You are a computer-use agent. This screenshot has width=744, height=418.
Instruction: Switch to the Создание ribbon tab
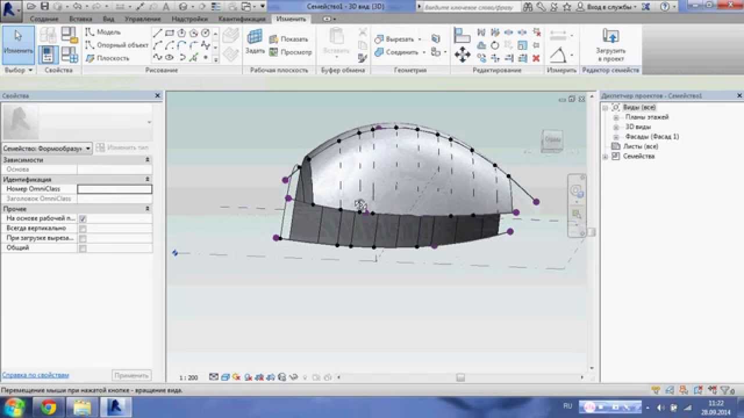pos(44,19)
